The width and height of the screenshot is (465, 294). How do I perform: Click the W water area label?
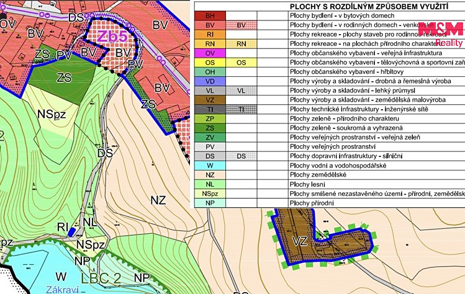pos(61,277)
